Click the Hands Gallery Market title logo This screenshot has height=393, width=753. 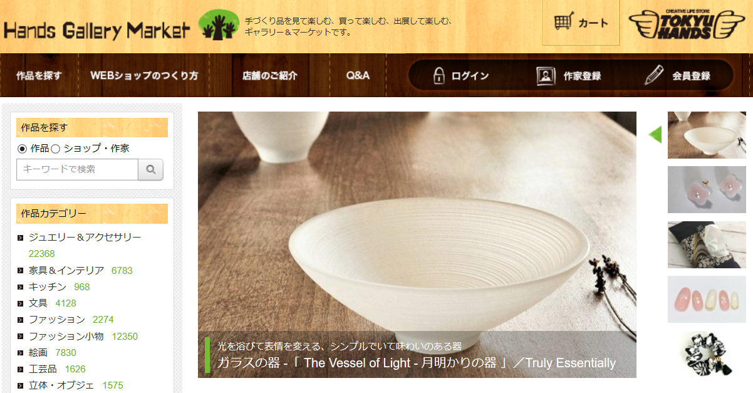[96, 29]
